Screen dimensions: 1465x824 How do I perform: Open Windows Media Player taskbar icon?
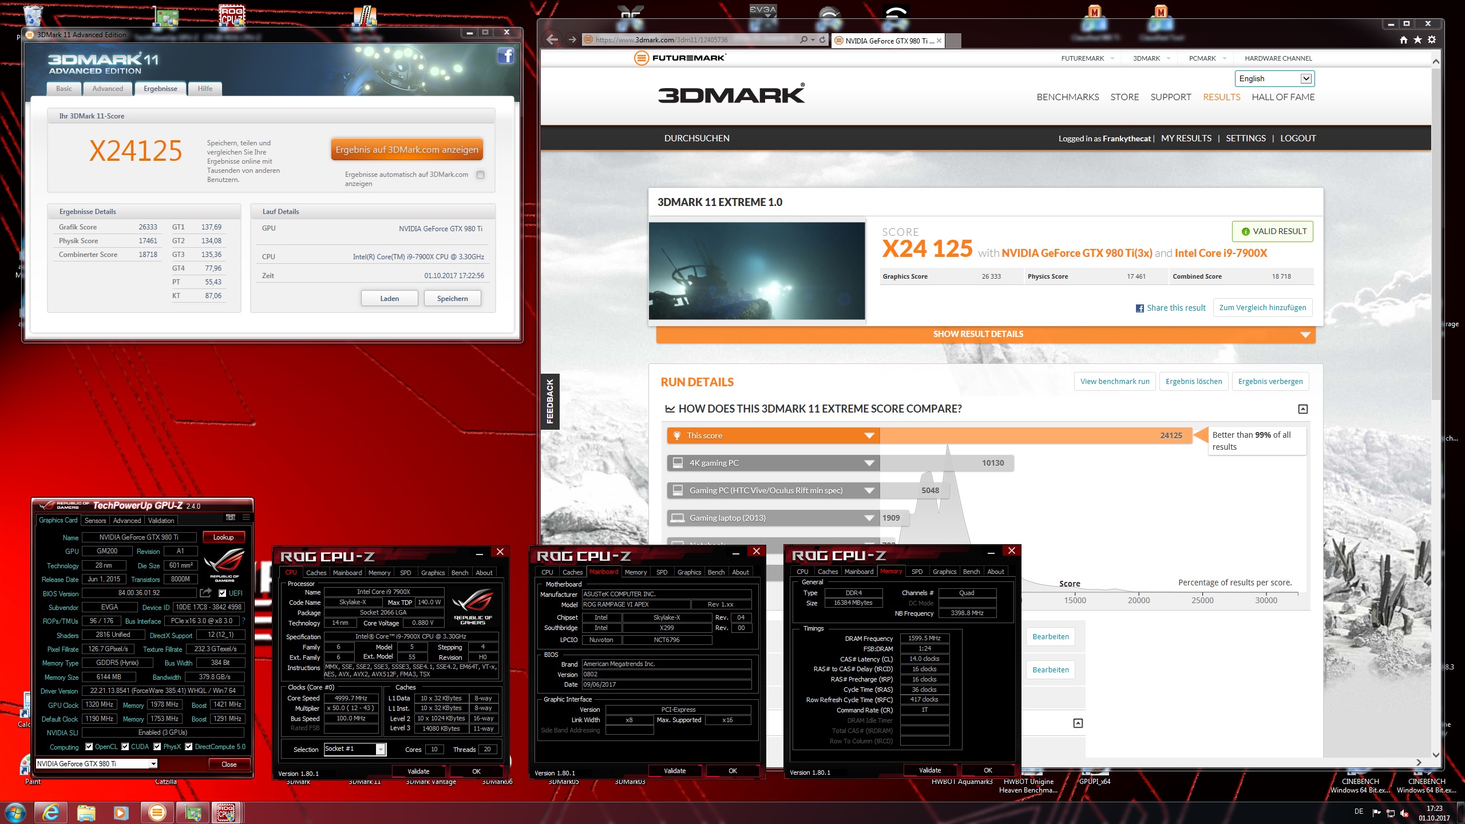(121, 813)
